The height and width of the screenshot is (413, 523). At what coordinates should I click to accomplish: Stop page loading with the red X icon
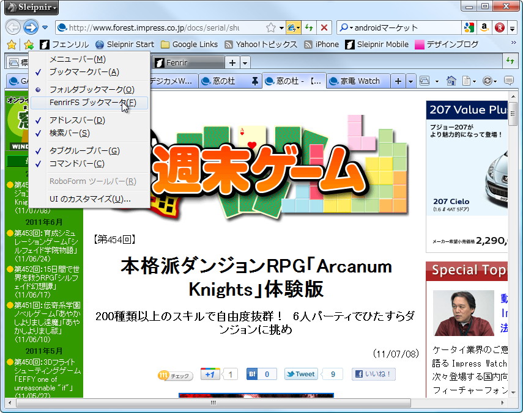[x=325, y=27]
